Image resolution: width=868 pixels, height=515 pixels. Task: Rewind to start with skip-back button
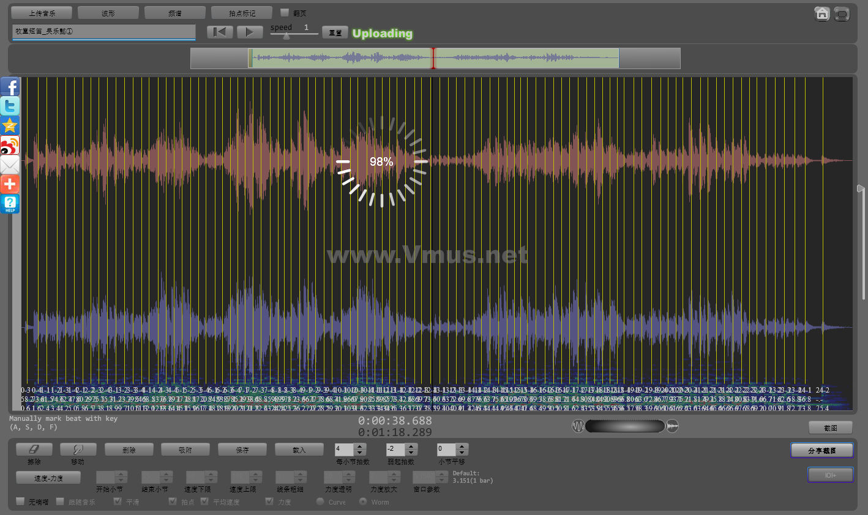(220, 32)
